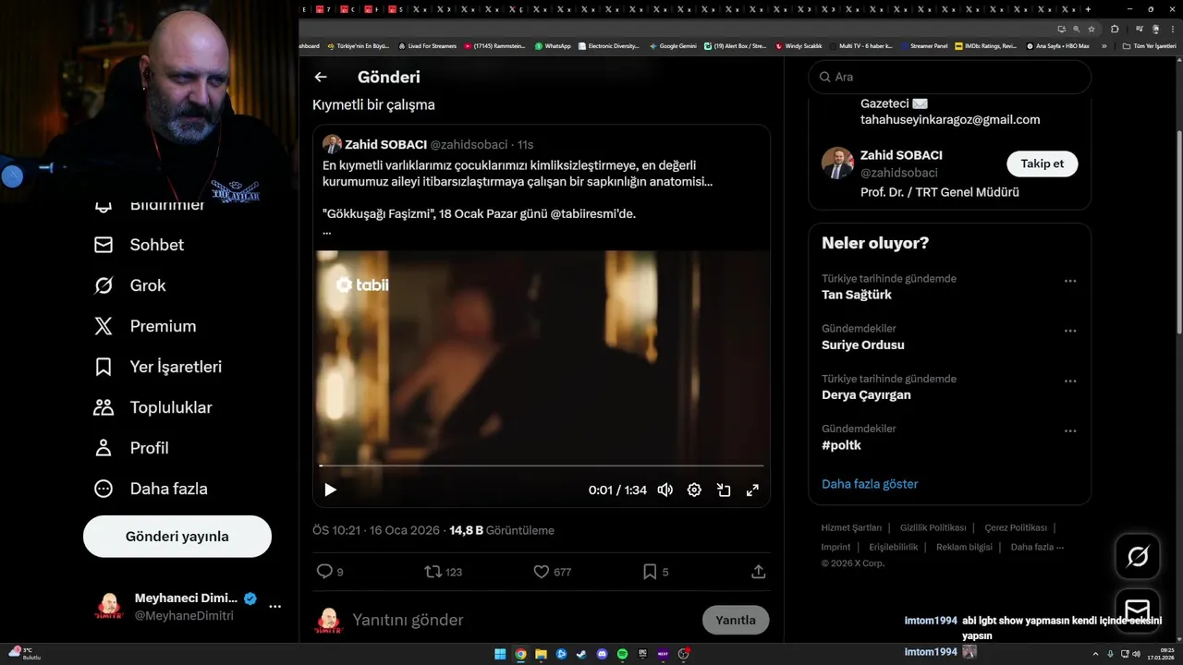Bookmark this page with the address bar star
Viewport: 1183px width, 665px height.
(1091, 29)
